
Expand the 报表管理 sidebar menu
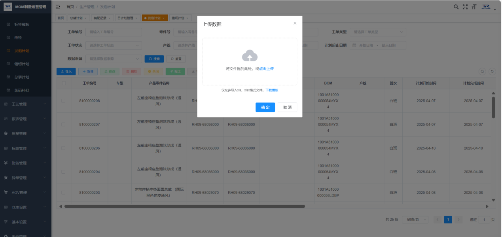[25, 119]
